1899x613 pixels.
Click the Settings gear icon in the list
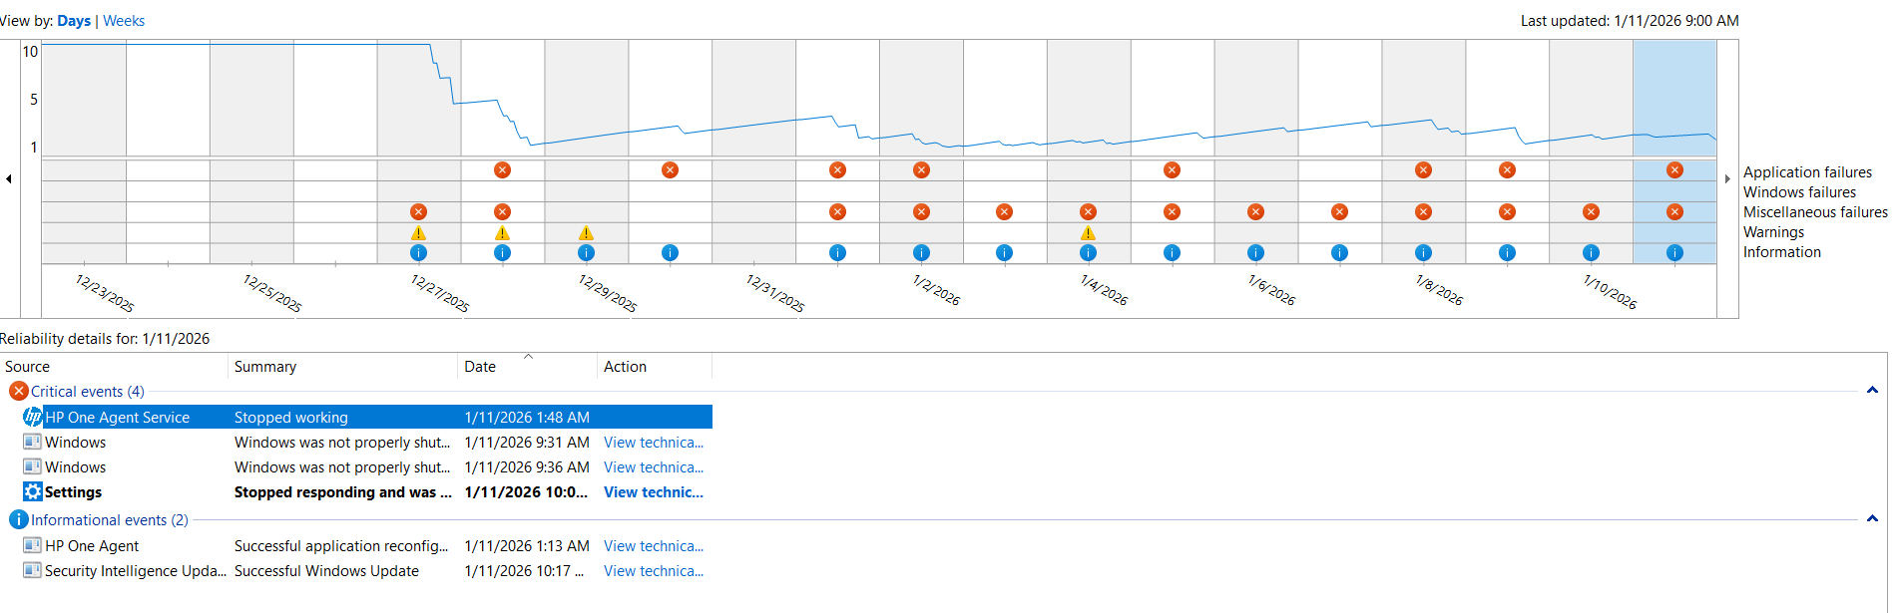point(32,491)
